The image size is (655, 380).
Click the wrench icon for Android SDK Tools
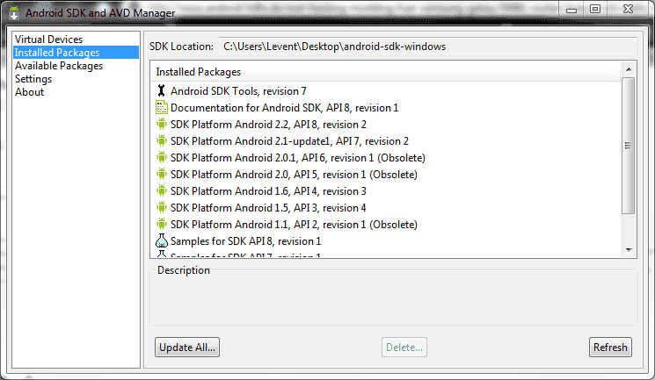pos(161,90)
